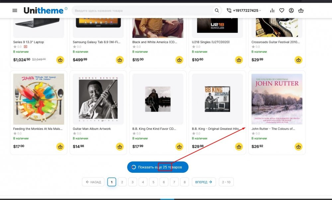The width and height of the screenshot is (332, 200).
Task: Click the 'Показать еще 25 товаров' button
Action: pyautogui.click(x=158, y=167)
